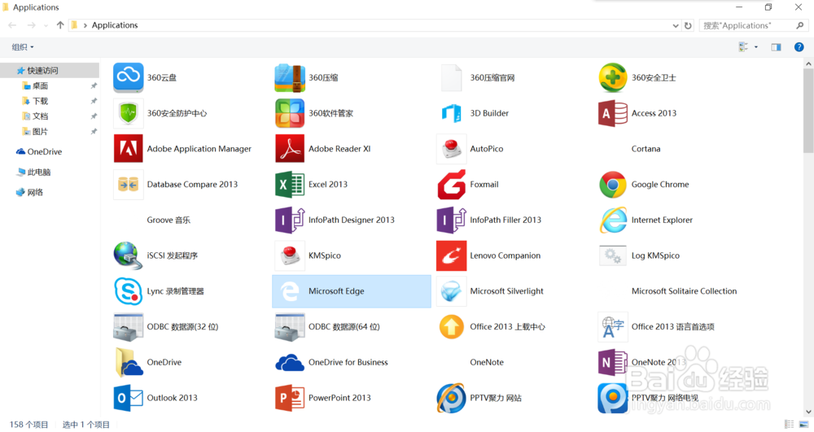The image size is (814, 432).
Task: Toggle the preview pane button
Action: coord(776,47)
